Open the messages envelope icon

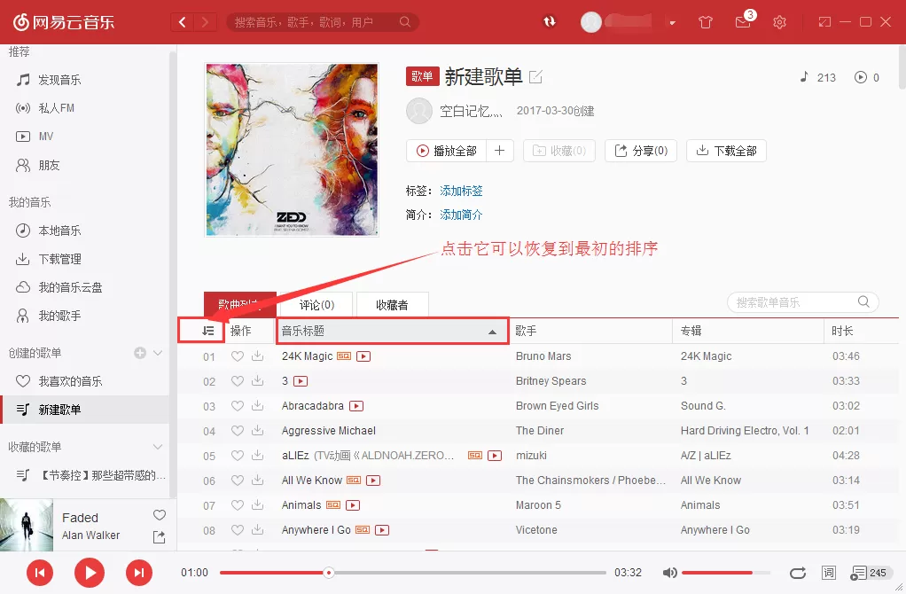[x=743, y=22]
